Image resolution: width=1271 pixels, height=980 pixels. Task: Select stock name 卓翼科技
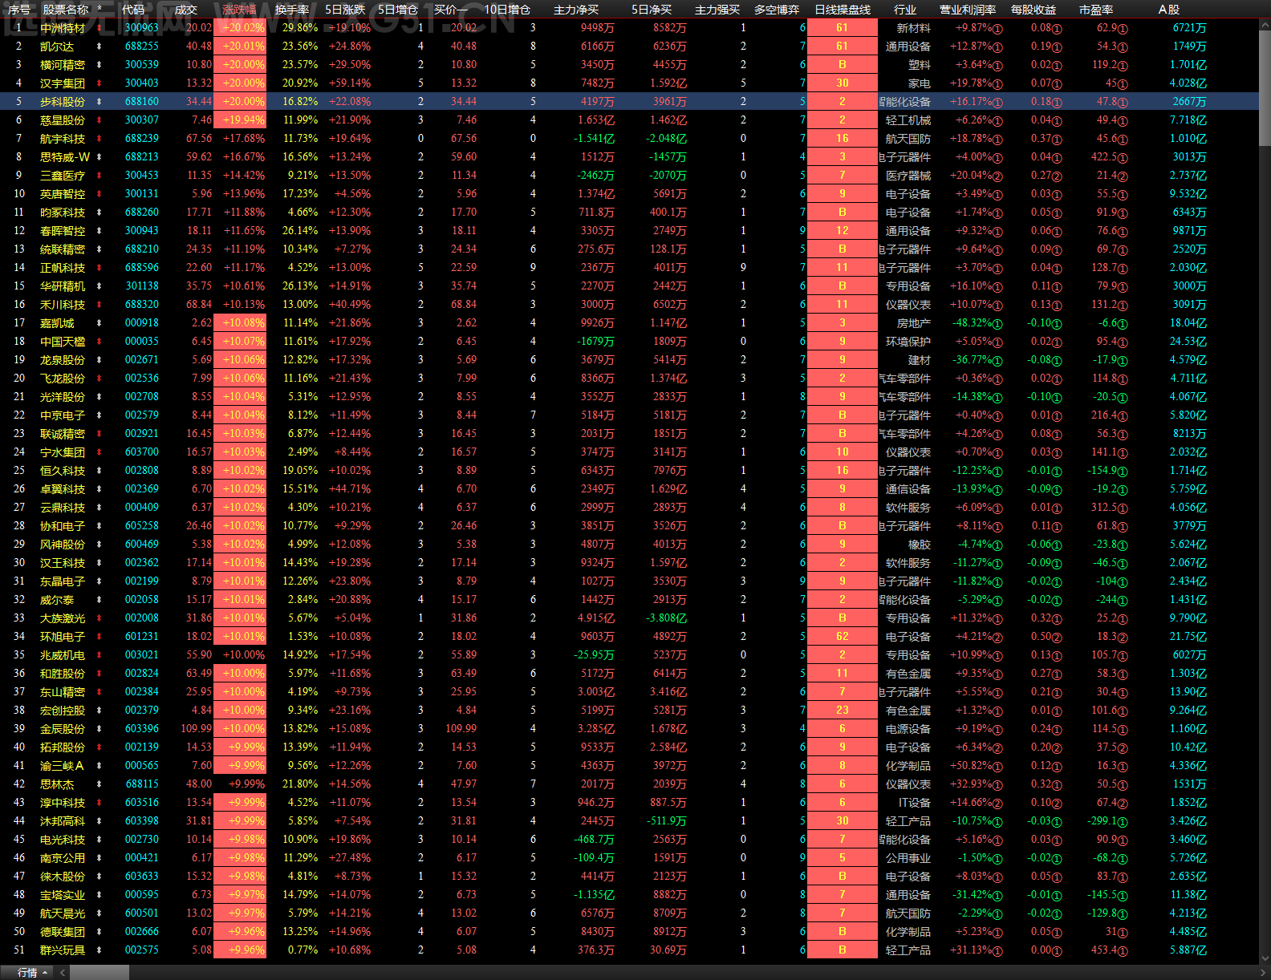pyautogui.click(x=63, y=489)
